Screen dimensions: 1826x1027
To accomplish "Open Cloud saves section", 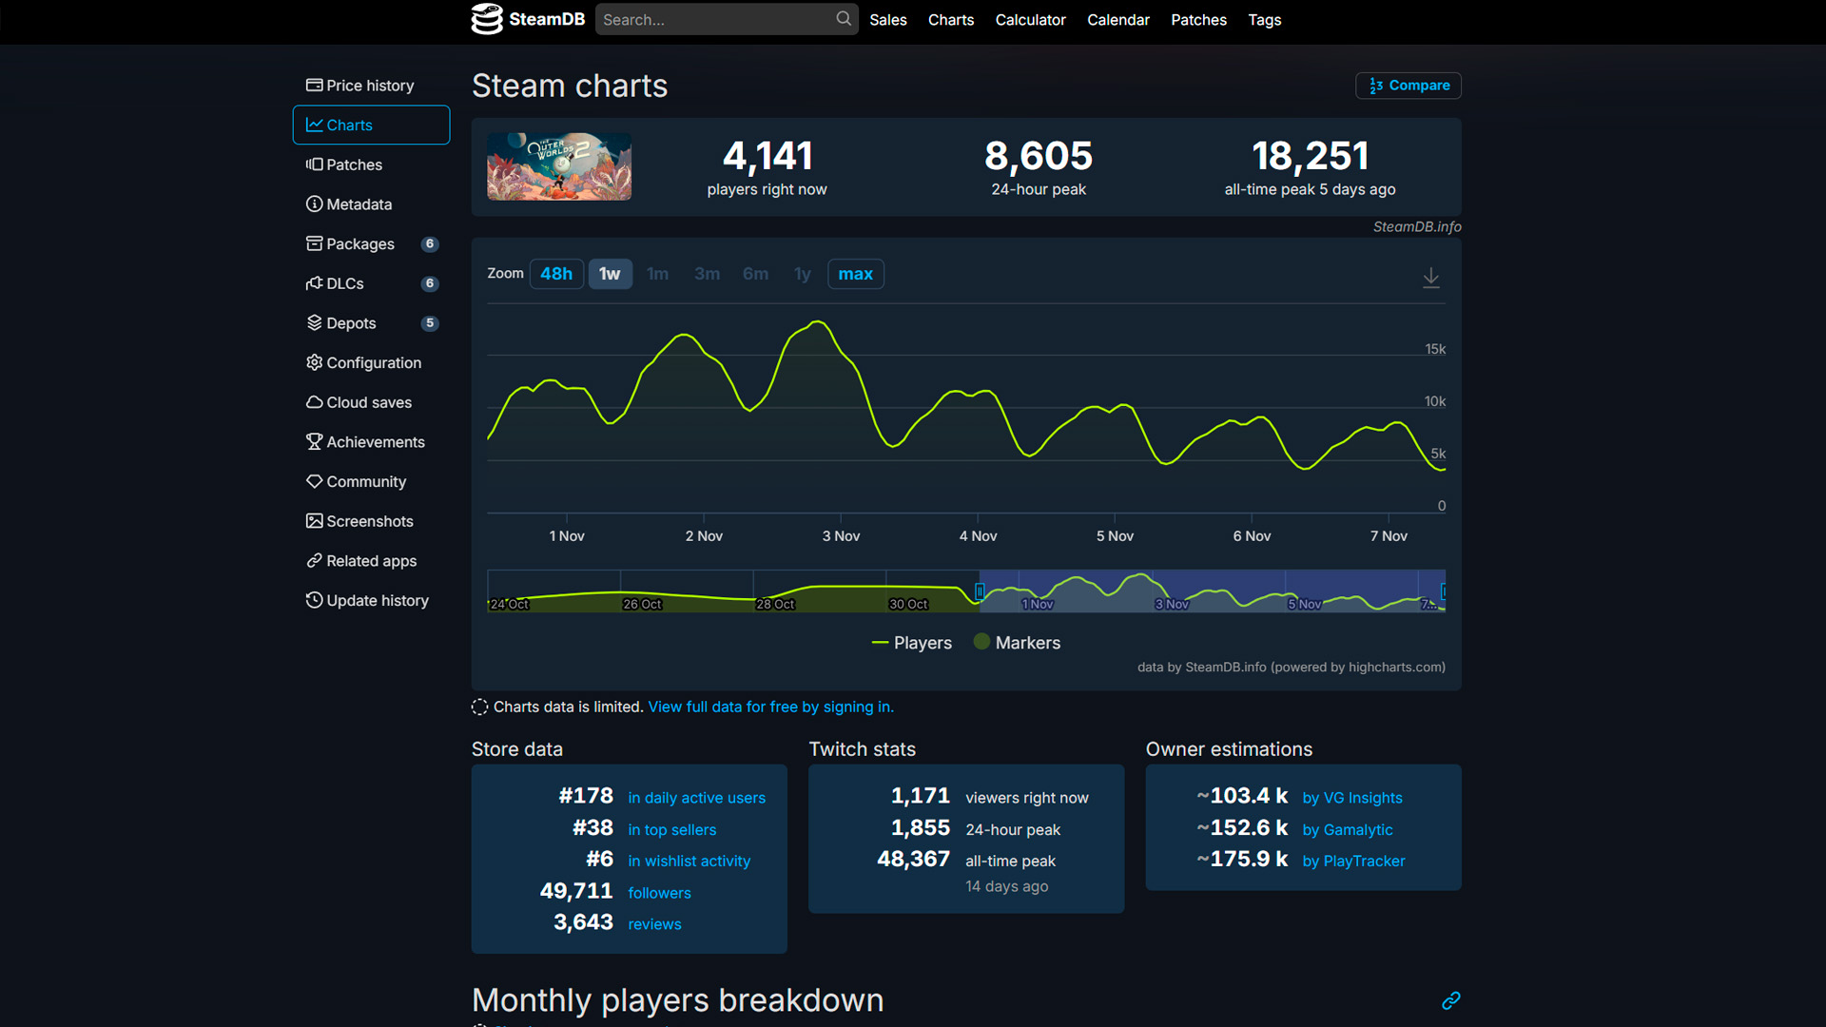I will pyautogui.click(x=368, y=402).
